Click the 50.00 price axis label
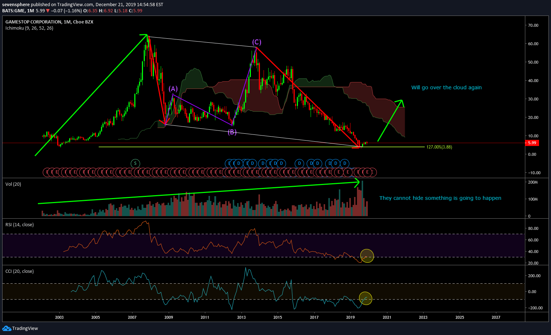551x335 pixels. 533,62
